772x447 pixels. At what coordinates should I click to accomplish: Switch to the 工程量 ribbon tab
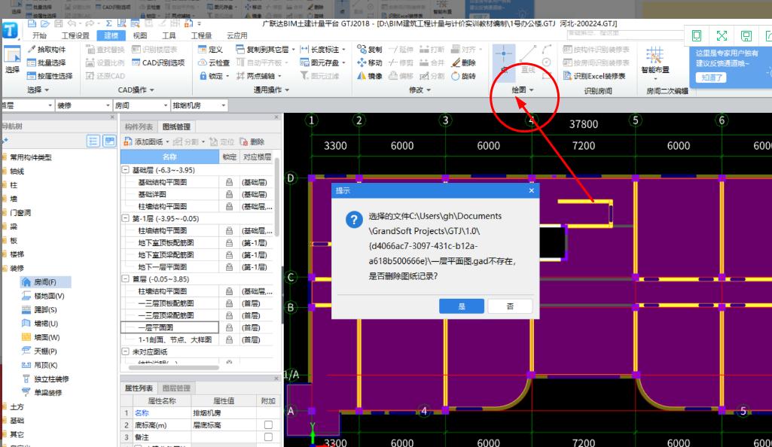(x=201, y=35)
